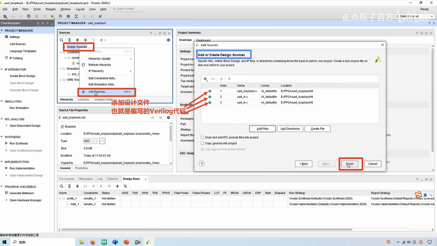Open Source File Properties settings gear

click(168, 117)
